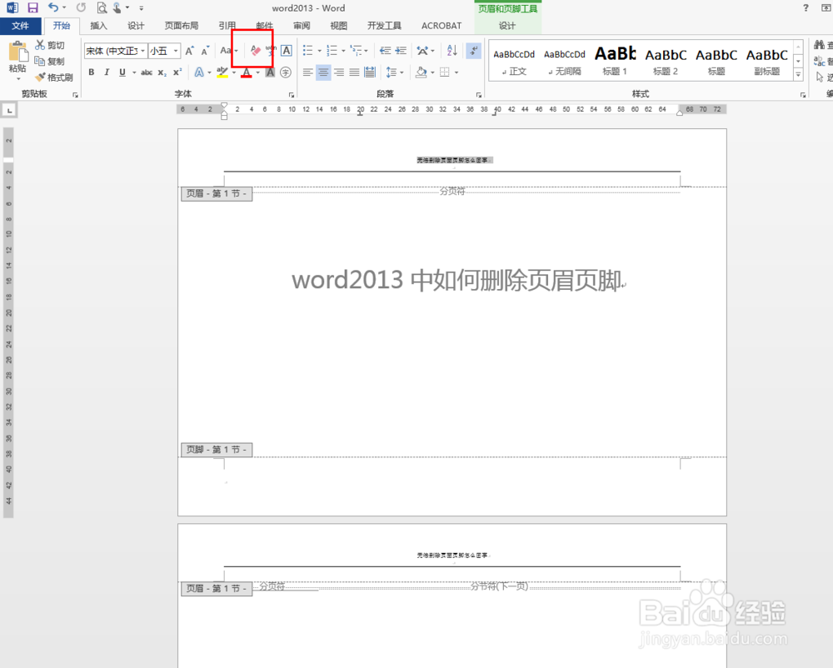Open Print Preview from the quick access toolbar
The width and height of the screenshot is (833, 668).
click(102, 8)
